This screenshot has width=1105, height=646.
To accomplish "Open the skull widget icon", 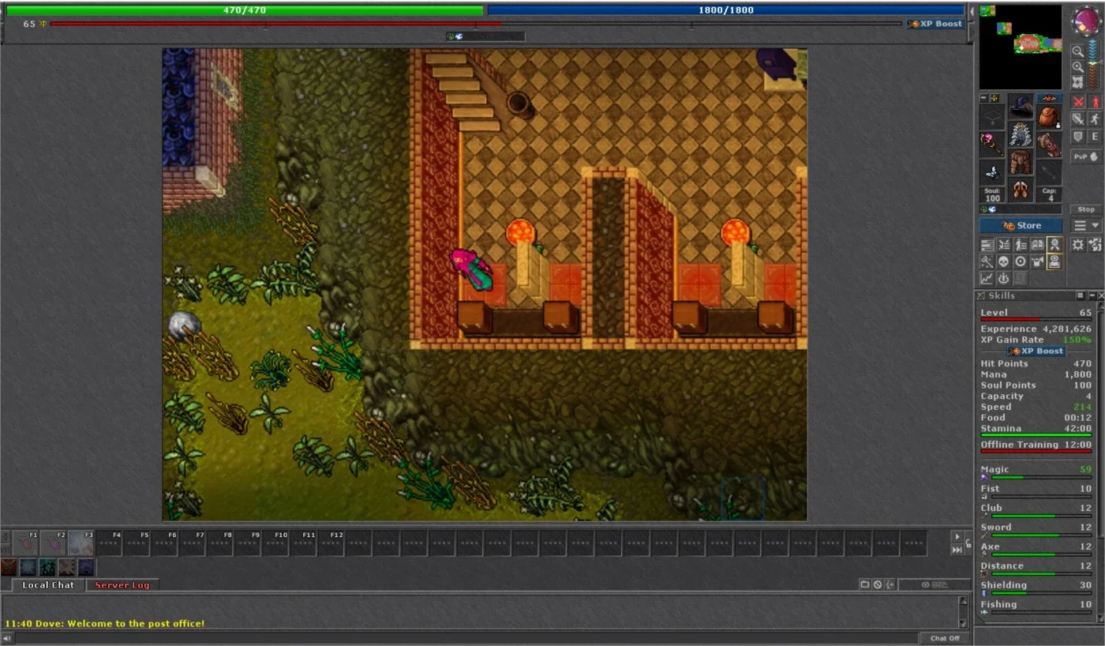I will 1004,261.
